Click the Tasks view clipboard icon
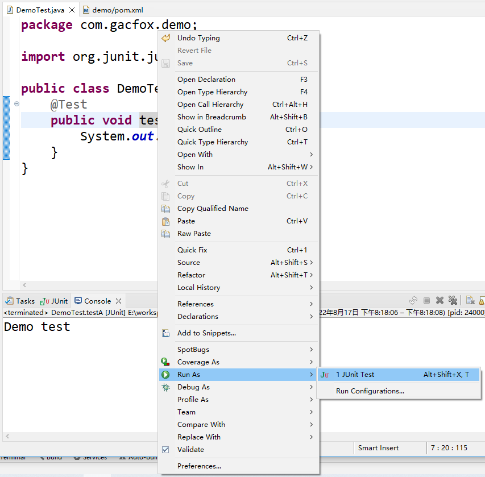The image size is (485, 477). point(10,301)
